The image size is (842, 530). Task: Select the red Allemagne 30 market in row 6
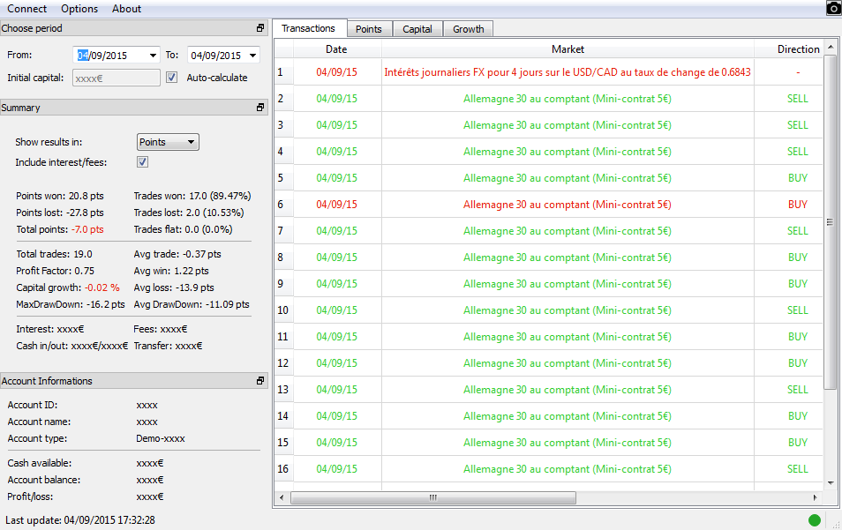568,205
